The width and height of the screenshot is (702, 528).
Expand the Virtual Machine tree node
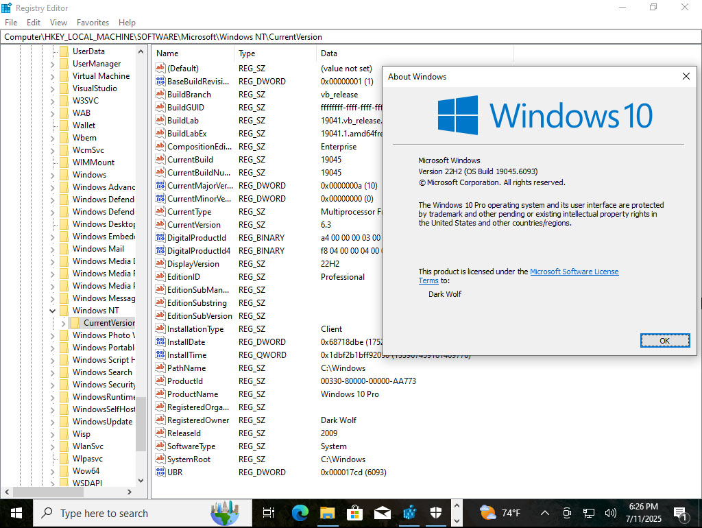coord(52,77)
